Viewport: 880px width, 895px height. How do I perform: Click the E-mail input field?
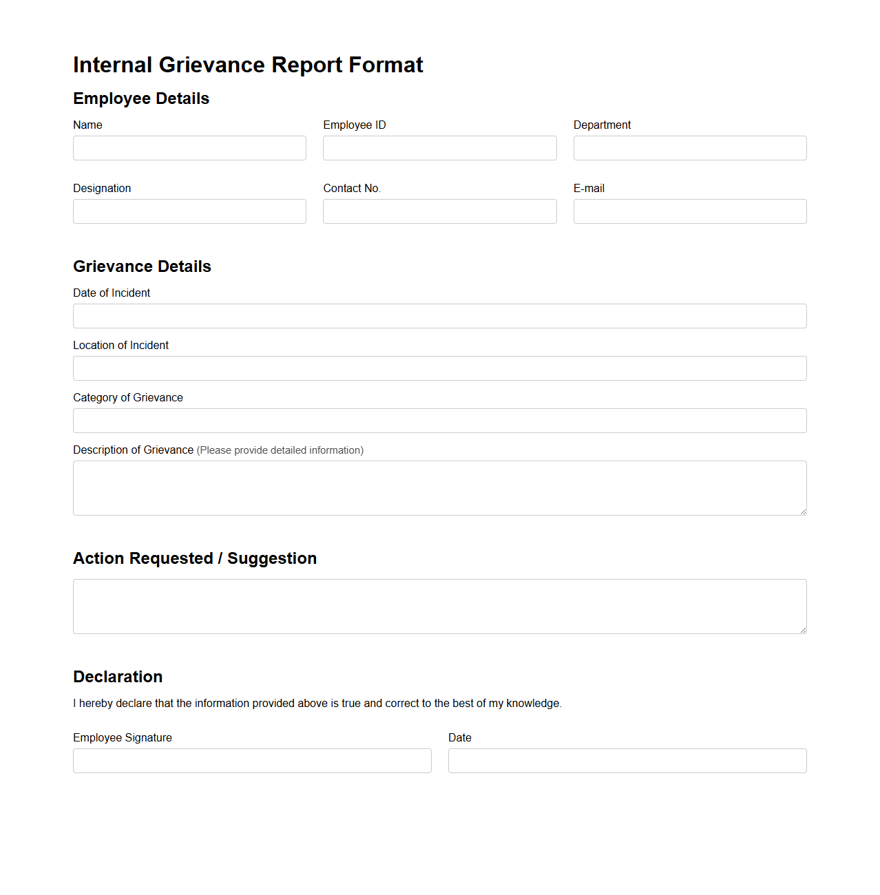click(689, 211)
